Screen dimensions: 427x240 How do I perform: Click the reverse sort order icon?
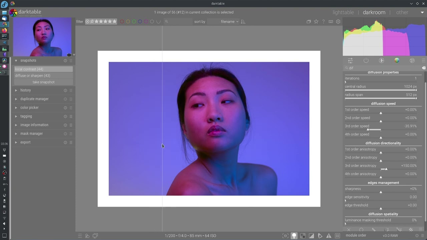(x=243, y=22)
